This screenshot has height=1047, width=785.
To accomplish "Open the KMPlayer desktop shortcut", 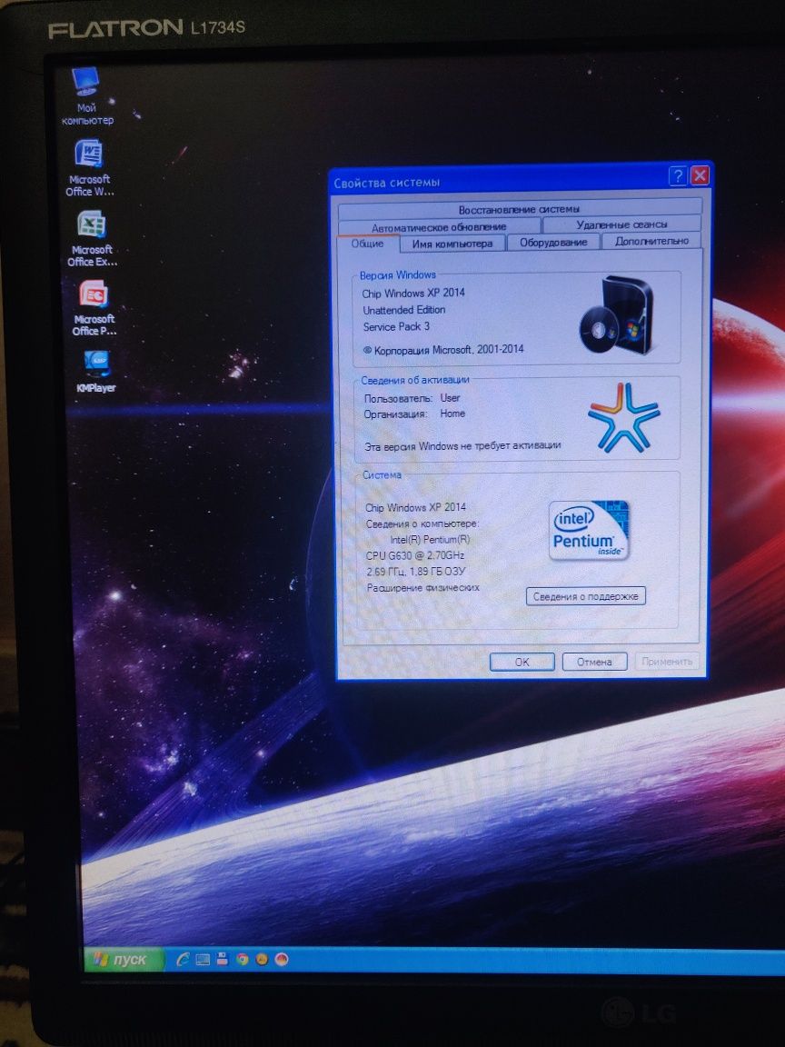I will (x=96, y=372).
